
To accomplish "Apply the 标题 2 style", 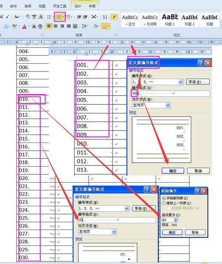I will pyautogui.click(x=189, y=20).
